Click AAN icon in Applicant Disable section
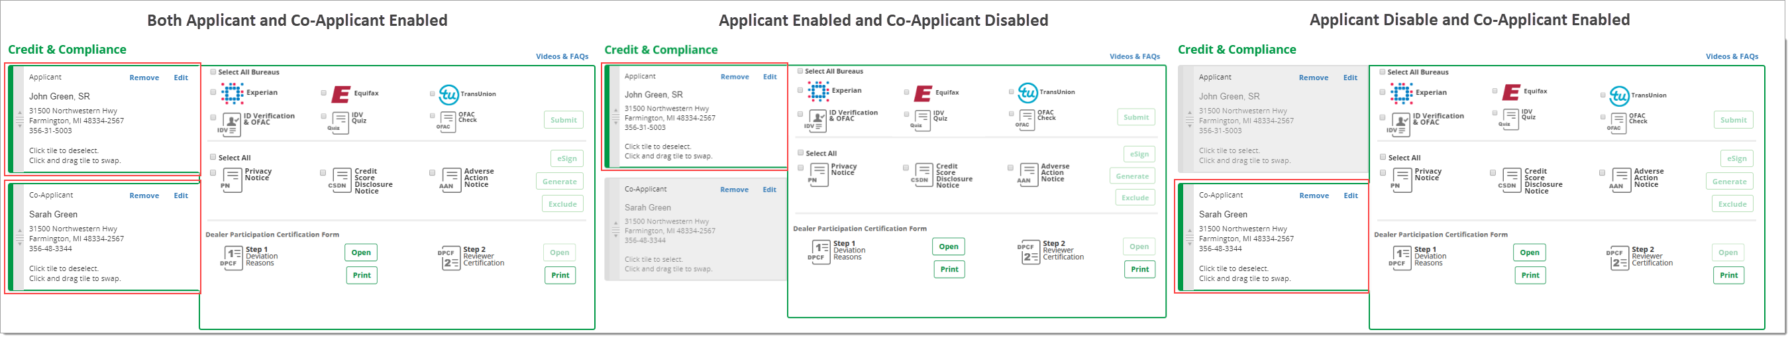This screenshot has width=1790, height=338. (x=1620, y=180)
